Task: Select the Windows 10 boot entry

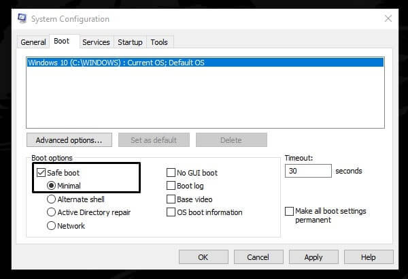Action: pos(205,63)
